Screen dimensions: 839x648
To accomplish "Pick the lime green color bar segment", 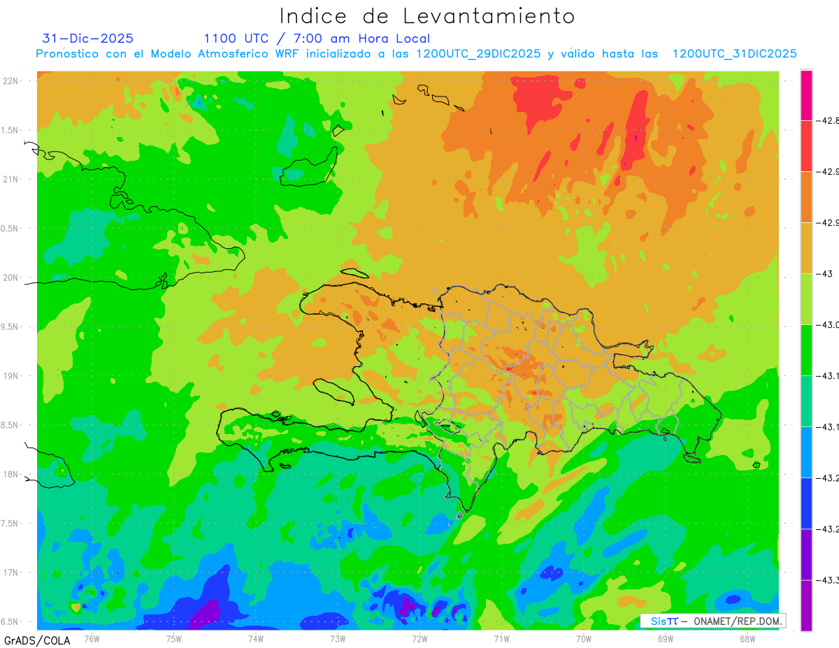I will (806, 298).
